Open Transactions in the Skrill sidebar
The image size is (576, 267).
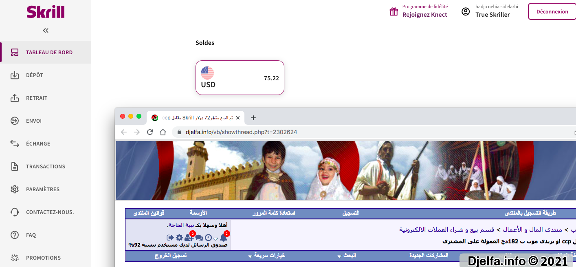[x=46, y=166]
